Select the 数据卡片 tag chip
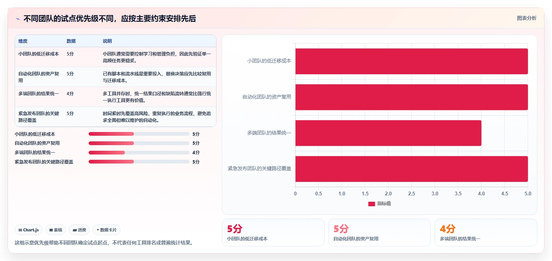Image resolution: width=552 pixels, height=261 pixels. [x=107, y=230]
